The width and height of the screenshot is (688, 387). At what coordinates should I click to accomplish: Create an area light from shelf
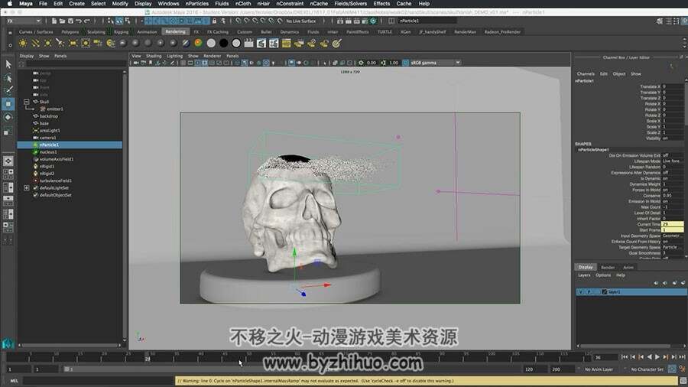pos(73,43)
